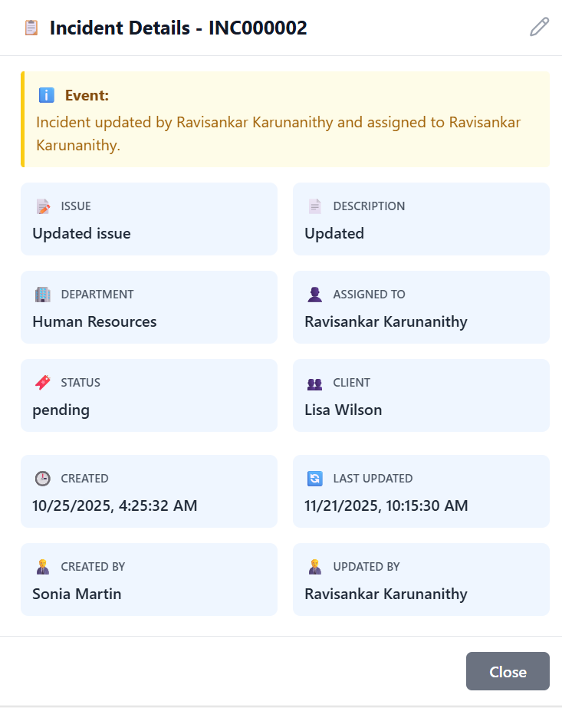The image size is (562, 708).
Task: Click the Created By user icon
Action: (x=43, y=567)
